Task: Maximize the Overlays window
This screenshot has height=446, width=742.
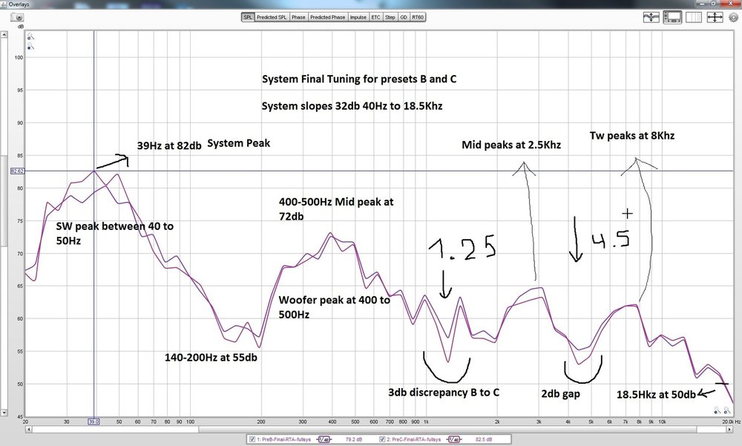Action: click(x=714, y=3)
